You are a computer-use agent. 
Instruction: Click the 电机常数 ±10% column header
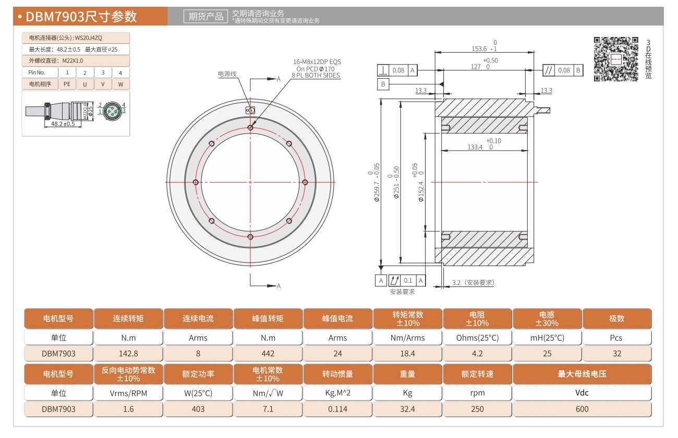(x=268, y=374)
